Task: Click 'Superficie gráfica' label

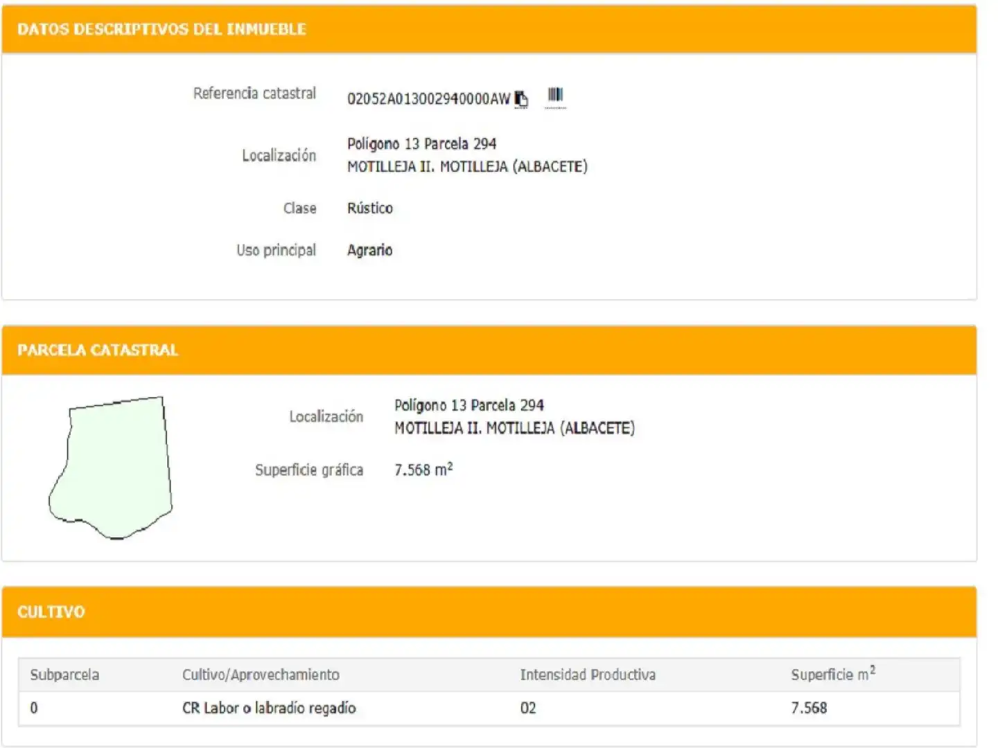Action: 309,470
